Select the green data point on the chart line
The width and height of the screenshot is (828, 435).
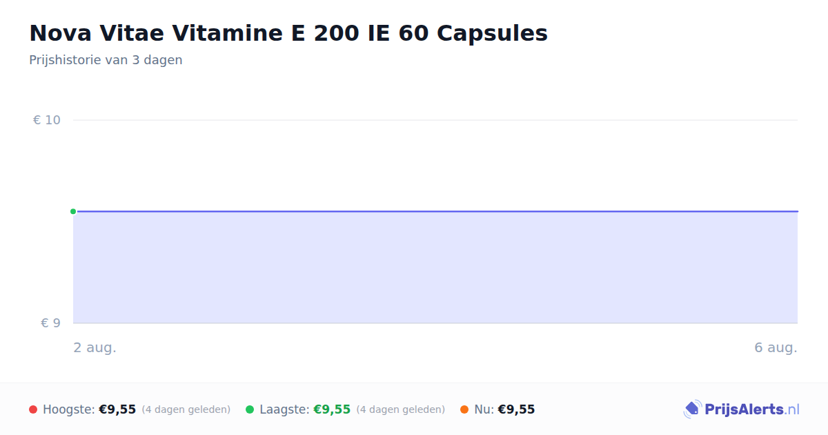tap(73, 211)
